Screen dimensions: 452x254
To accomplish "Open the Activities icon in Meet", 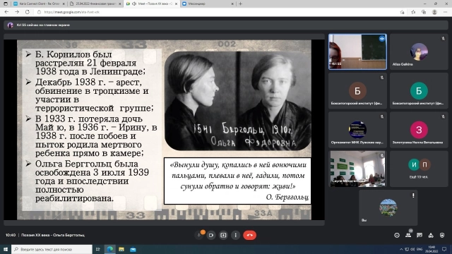I will tap(431, 235).
